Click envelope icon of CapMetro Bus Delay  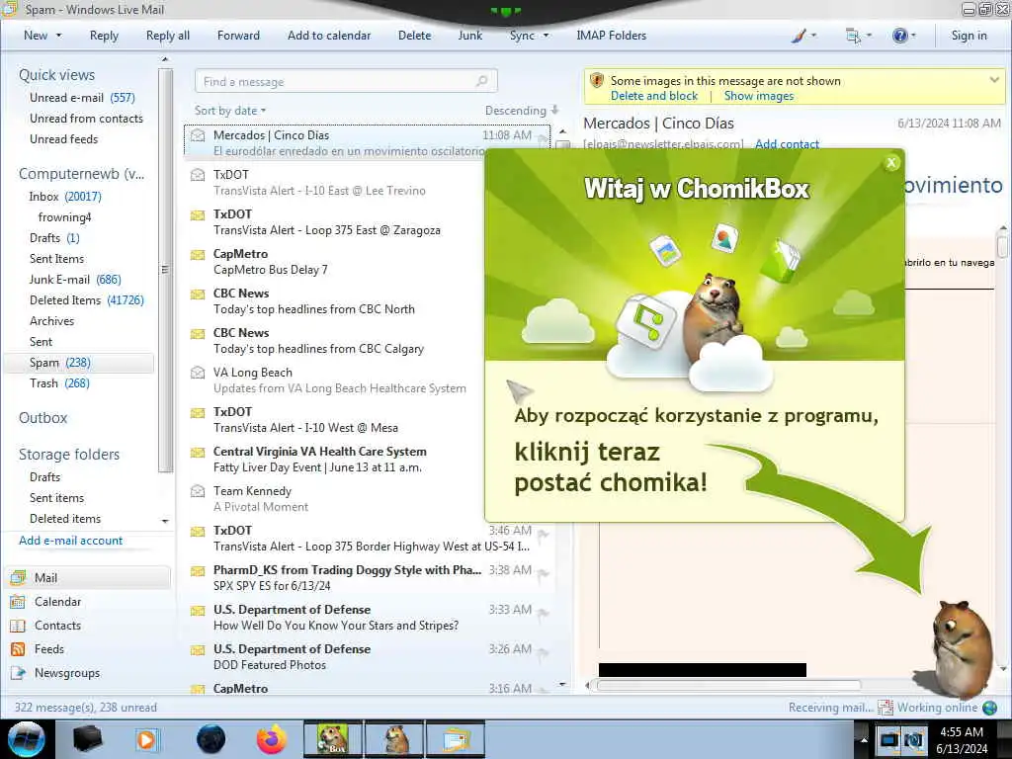click(x=198, y=254)
